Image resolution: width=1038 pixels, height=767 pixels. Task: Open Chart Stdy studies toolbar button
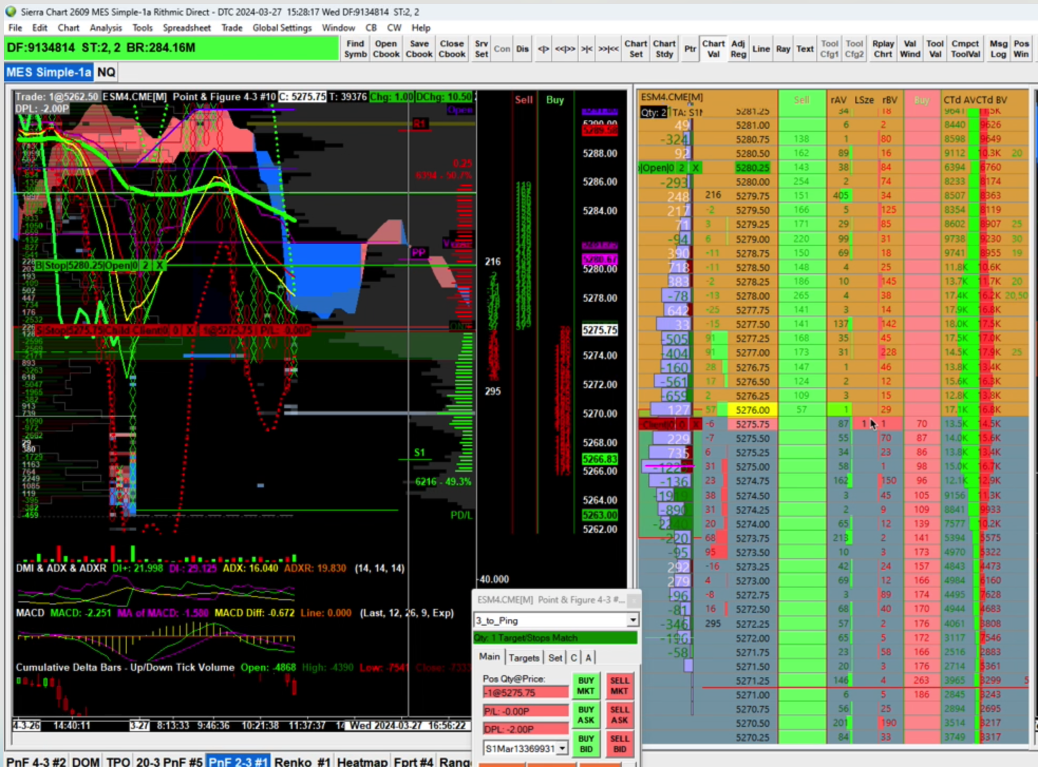tap(664, 49)
